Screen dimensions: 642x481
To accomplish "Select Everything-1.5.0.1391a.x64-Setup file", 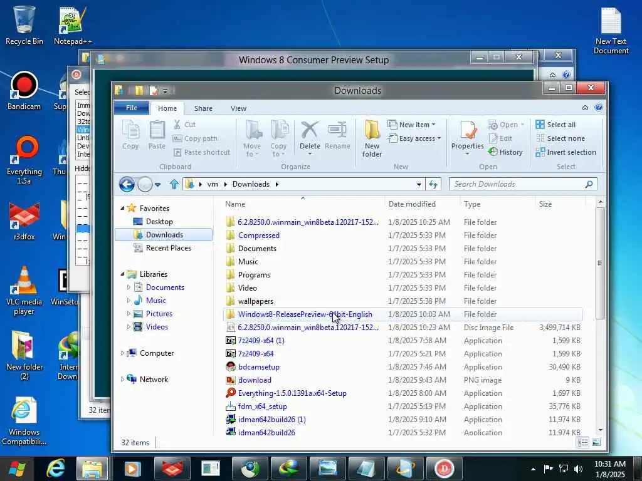I will (x=403, y=393).
